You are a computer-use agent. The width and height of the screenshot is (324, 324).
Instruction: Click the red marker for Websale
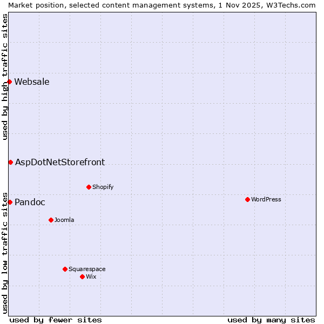click(x=10, y=82)
